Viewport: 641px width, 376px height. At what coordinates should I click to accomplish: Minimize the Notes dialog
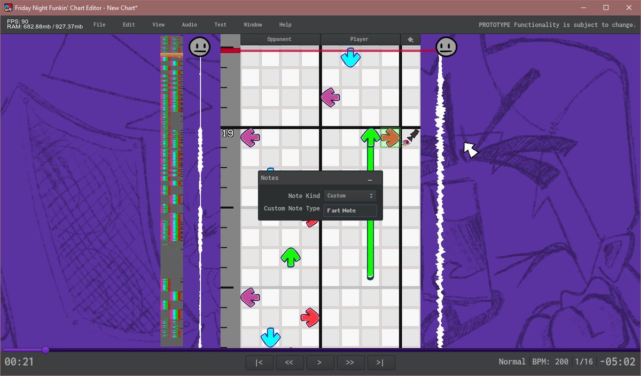click(370, 179)
